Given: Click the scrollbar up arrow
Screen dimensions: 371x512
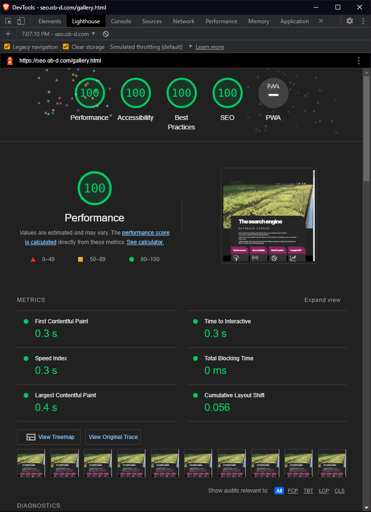Looking at the screenshot, I should click(x=367, y=72).
